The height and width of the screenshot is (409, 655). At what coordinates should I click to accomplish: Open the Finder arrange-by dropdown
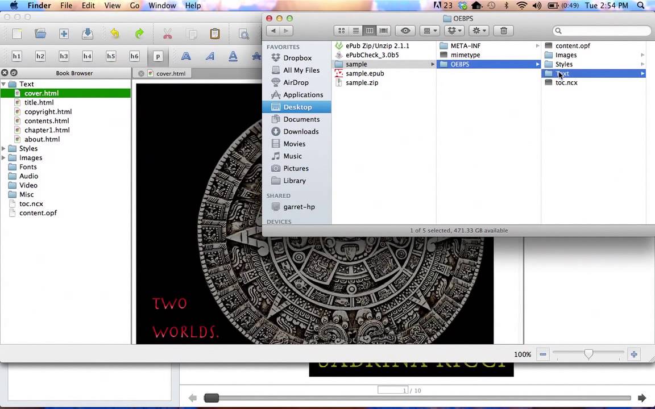pos(429,31)
